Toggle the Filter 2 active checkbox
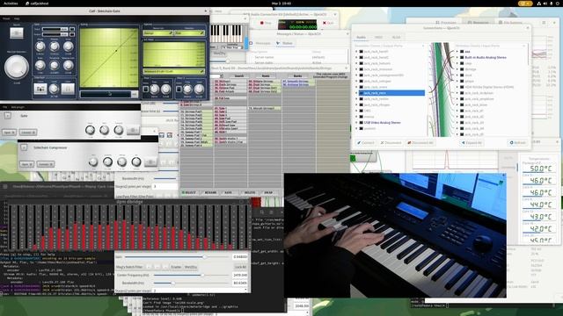The height and width of the screenshot is (316, 563). [x=179, y=89]
